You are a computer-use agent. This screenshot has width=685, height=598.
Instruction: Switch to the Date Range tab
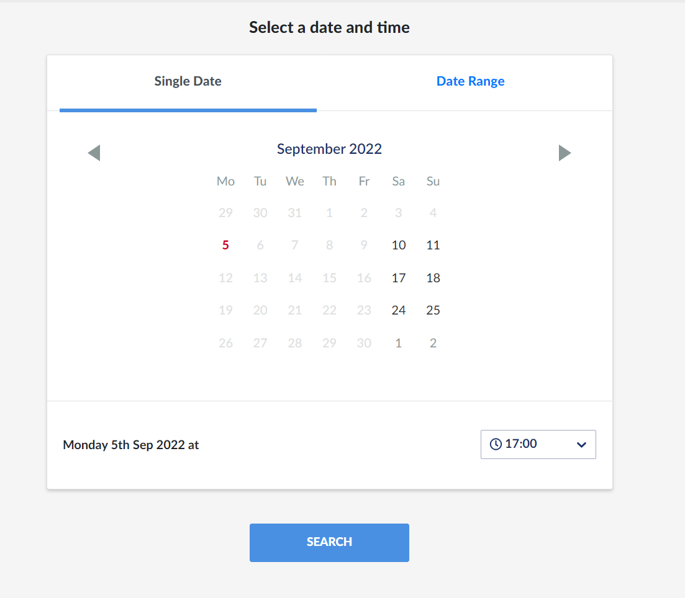(470, 81)
